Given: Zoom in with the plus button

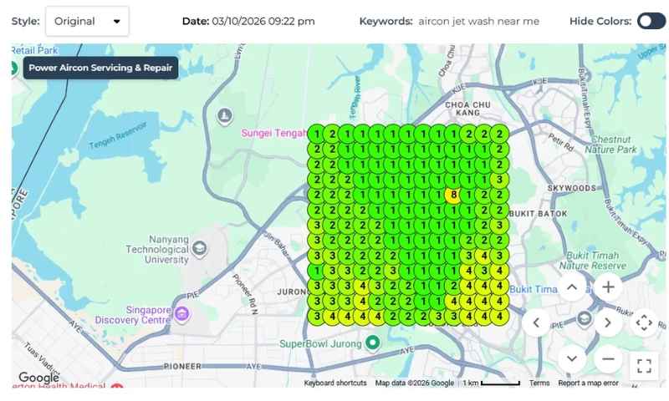Looking at the screenshot, I should [608, 287].
